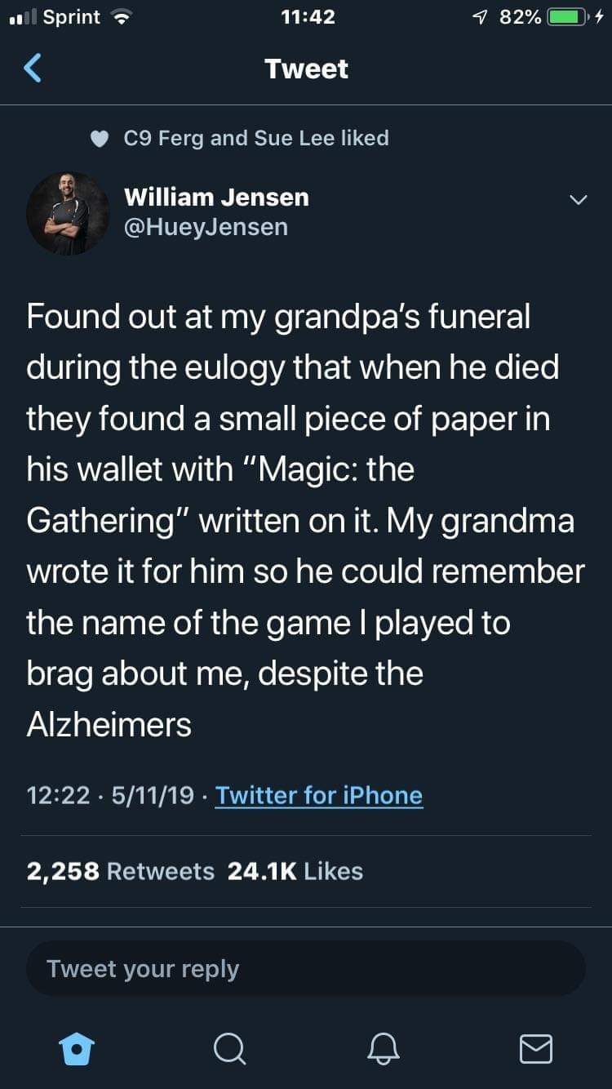Open Notifications via the bell icon
The image size is (612, 1089).
point(383,1050)
